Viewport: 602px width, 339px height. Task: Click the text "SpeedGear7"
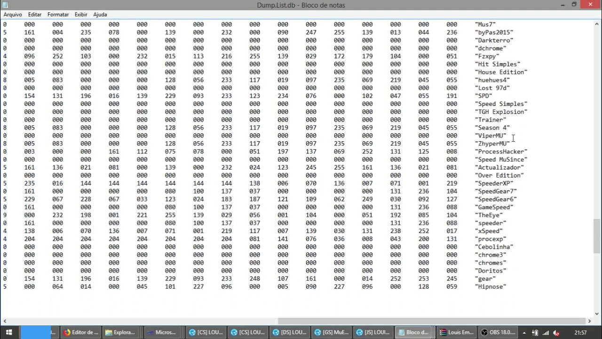pyautogui.click(x=496, y=191)
